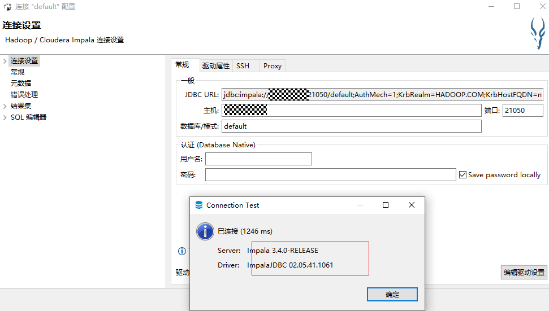549x311 pixels.
Task: Click the 已连接 (1246 ms) status text
Action: [245, 231]
